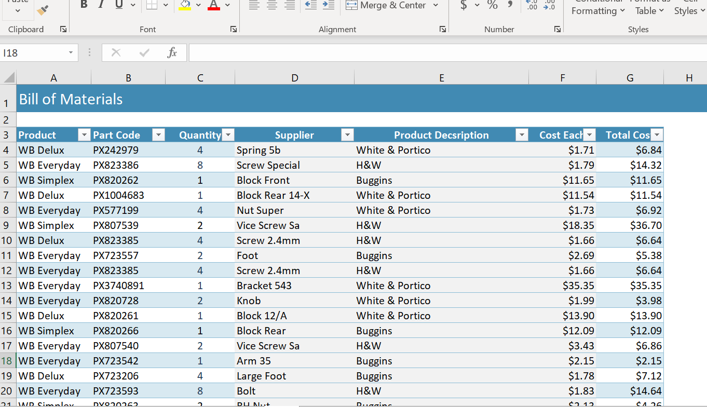The image size is (707, 407).
Task: Open the Supplier column filter dropdown
Action: click(347, 134)
